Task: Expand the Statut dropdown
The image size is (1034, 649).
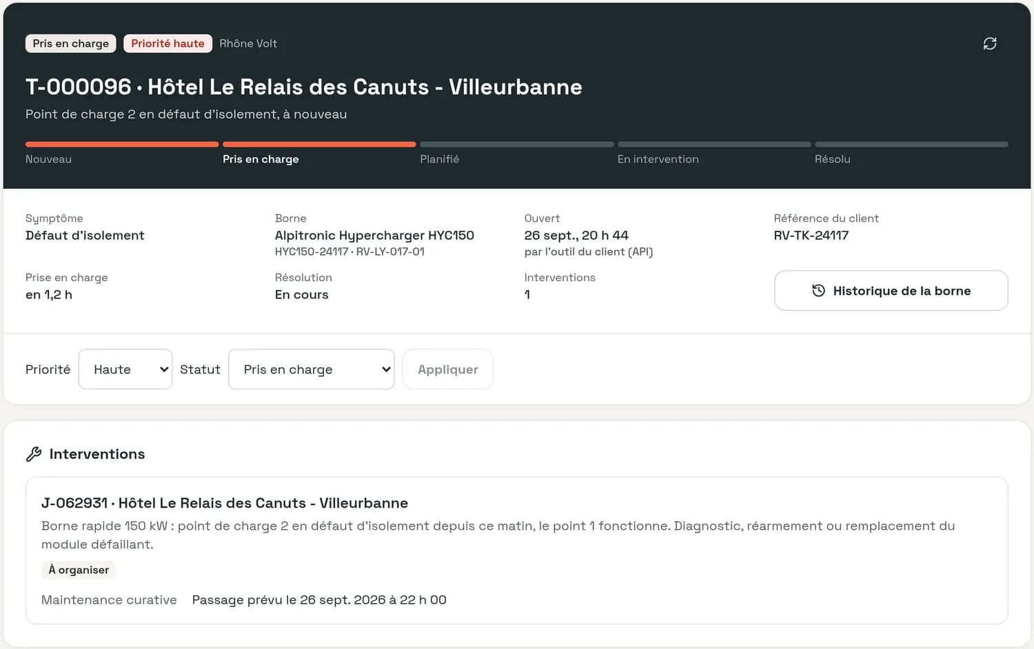Action: click(312, 369)
